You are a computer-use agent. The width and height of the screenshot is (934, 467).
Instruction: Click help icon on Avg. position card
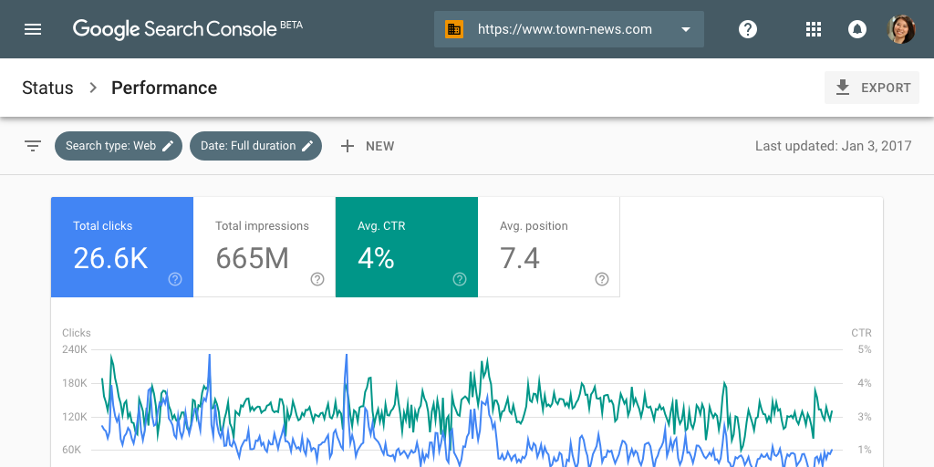coord(602,279)
